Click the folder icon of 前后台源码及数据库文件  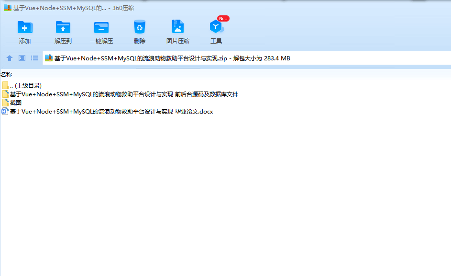pyautogui.click(x=5, y=94)
